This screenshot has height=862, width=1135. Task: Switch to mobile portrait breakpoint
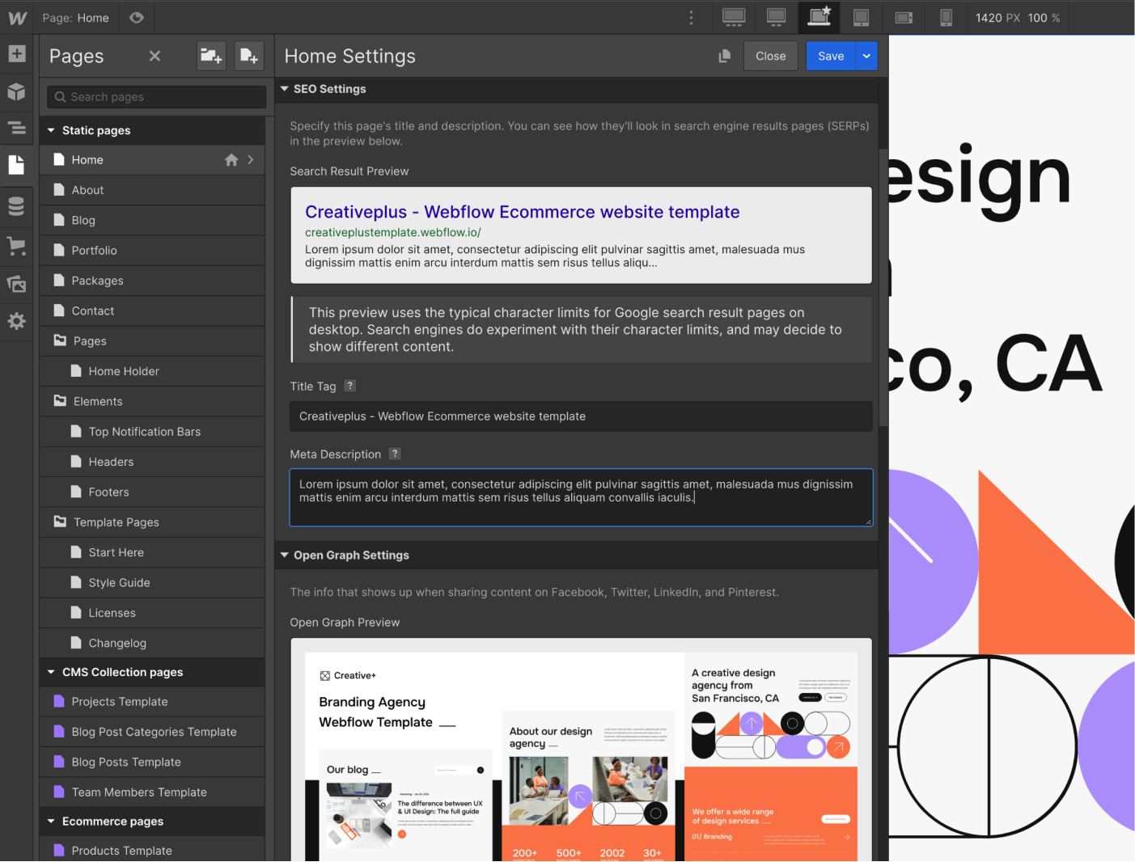946,17
